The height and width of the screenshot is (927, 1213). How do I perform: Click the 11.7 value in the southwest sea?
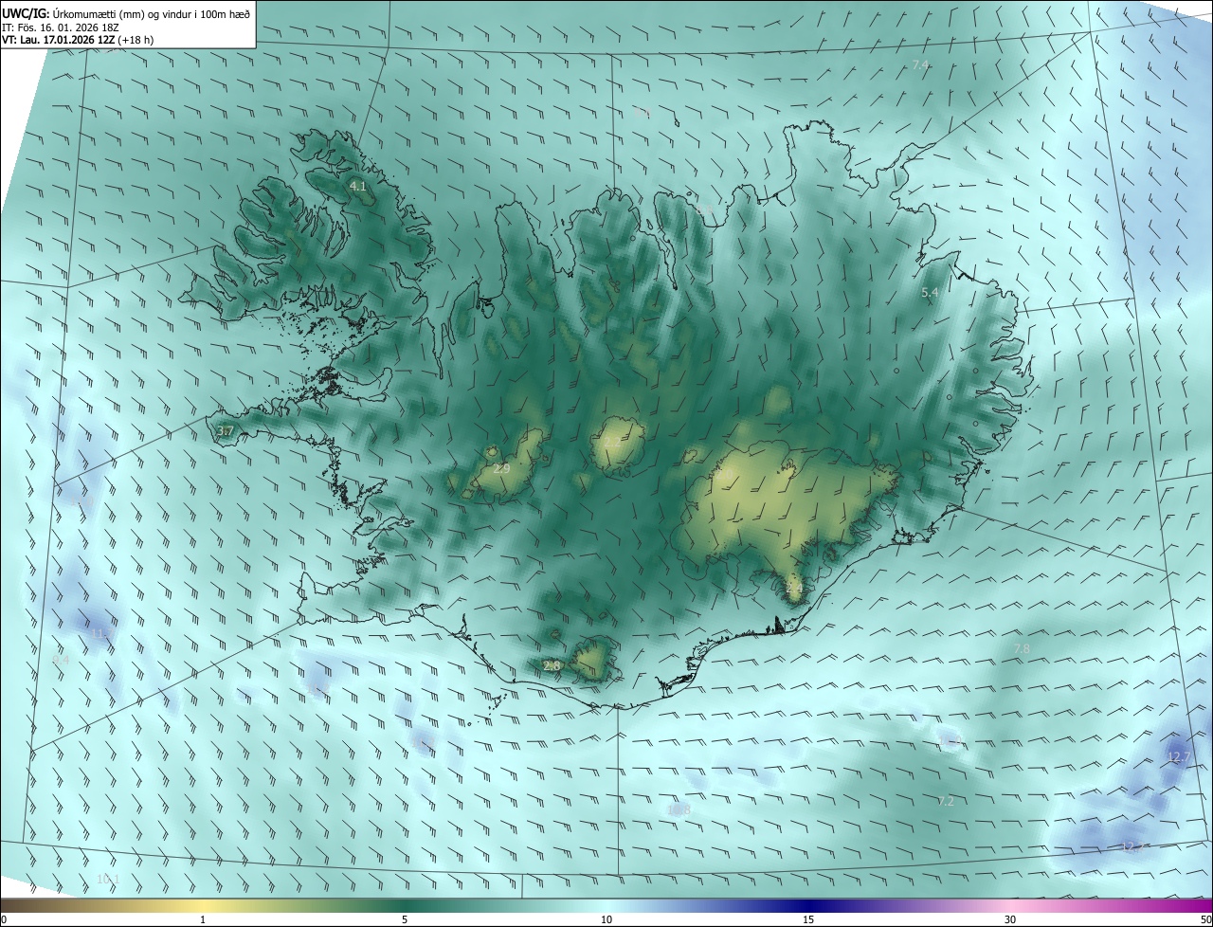point(101,633)
